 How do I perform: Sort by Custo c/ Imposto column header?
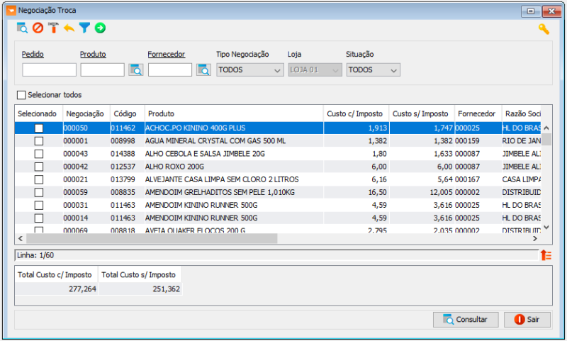click(x=357, y=113)
